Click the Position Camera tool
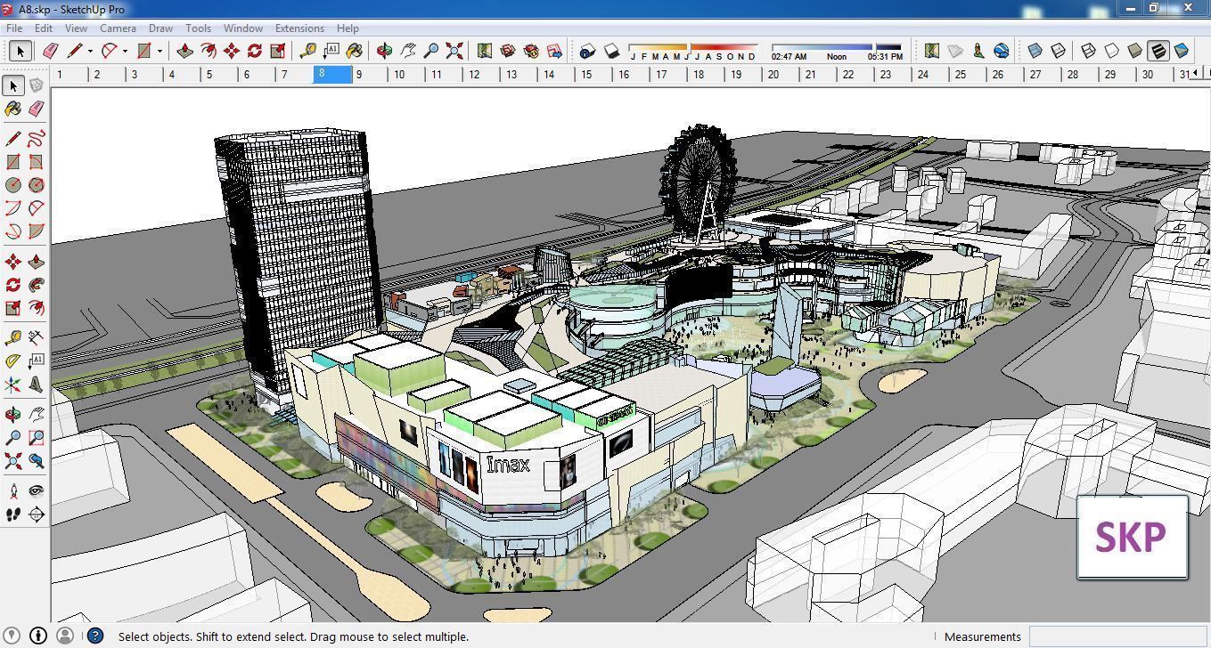Screen dimensions: 1211x648 12,490
